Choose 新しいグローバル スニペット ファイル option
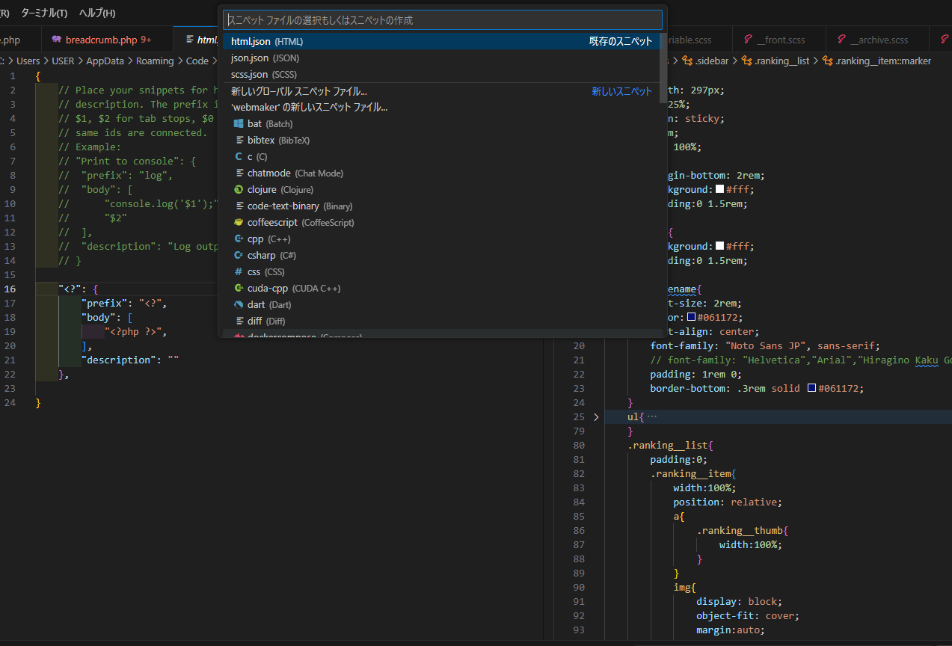The image size is (952, 646). 299,91
